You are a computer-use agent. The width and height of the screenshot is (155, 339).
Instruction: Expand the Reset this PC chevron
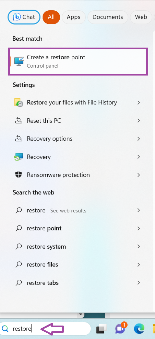(139, 120)
